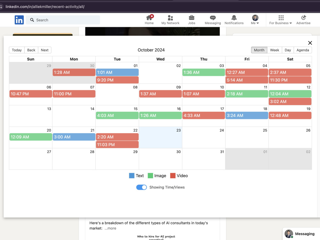The image size is (320, 240).
Task: Click the LinkedIn logo icon
Action: click(x=19, y=20)
